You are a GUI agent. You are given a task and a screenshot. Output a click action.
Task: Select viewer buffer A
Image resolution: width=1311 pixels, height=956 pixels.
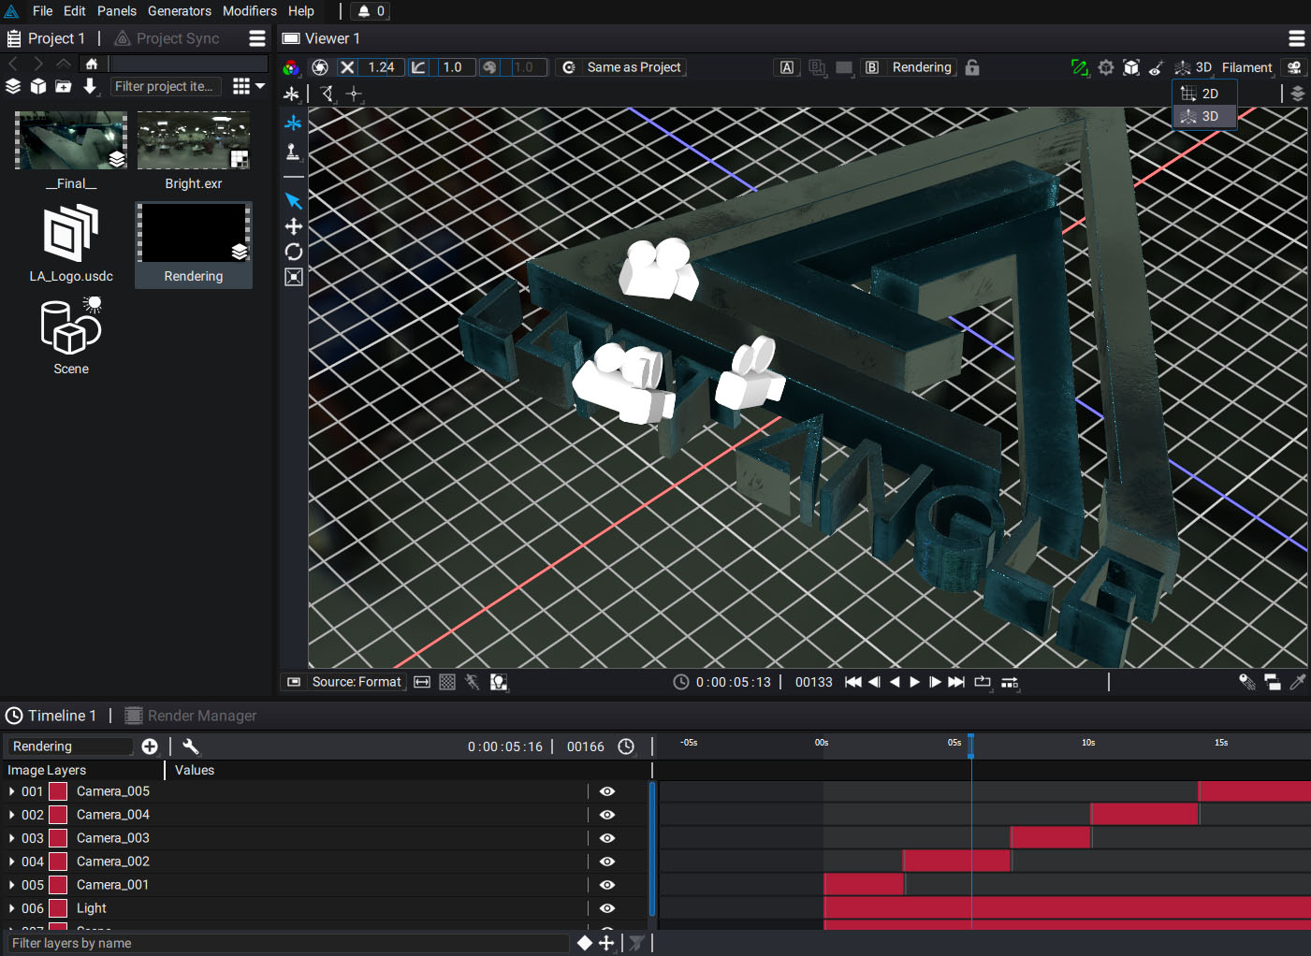(x=787, y=67)
